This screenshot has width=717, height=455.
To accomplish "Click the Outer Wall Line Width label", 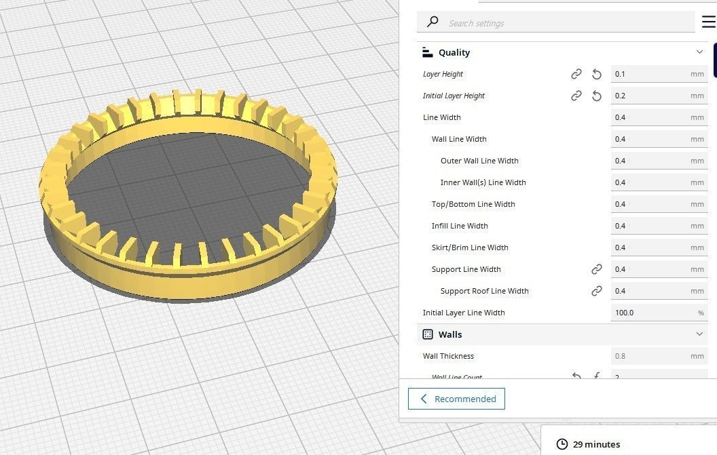I will tap(479, 161).
